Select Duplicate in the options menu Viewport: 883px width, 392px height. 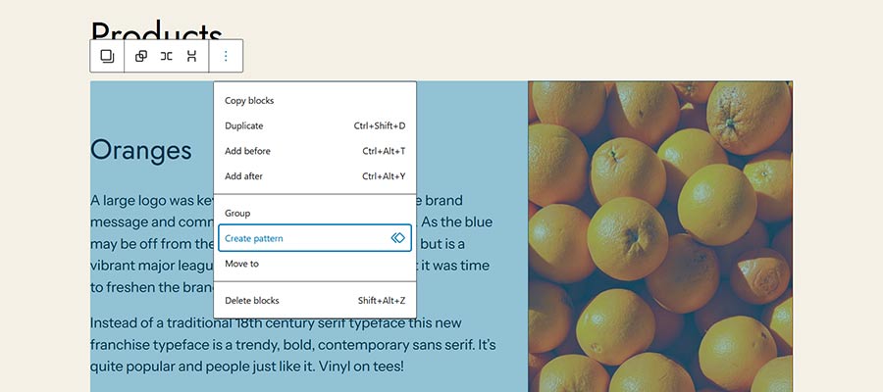(315, 126)
